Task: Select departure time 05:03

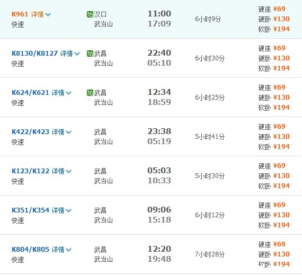Action: [x=159, y=170]
